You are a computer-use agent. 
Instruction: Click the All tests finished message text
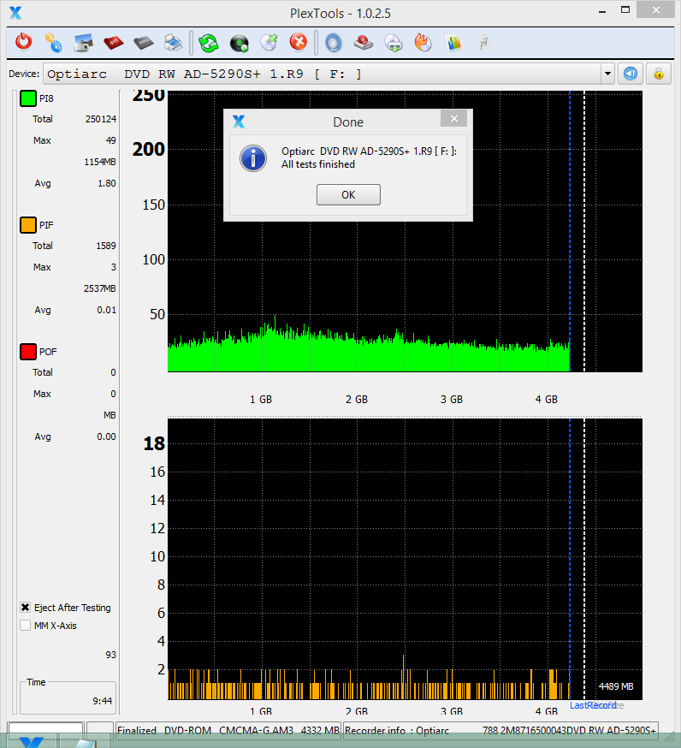coord(318,164)
